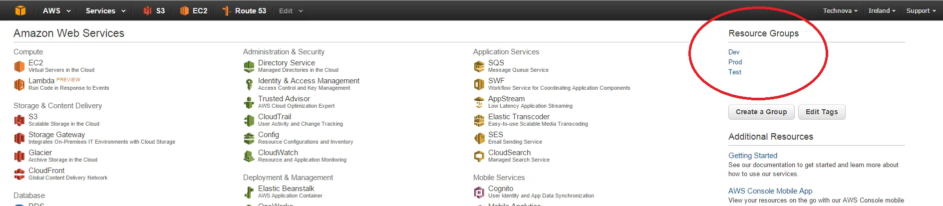The image size is (943, 206).
Task: Open the SWF workflow service link
Action: pyautogui.click(x=496, y=80)
